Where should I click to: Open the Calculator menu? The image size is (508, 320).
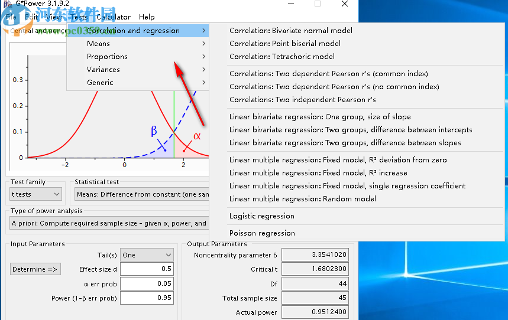pos(114,17)
